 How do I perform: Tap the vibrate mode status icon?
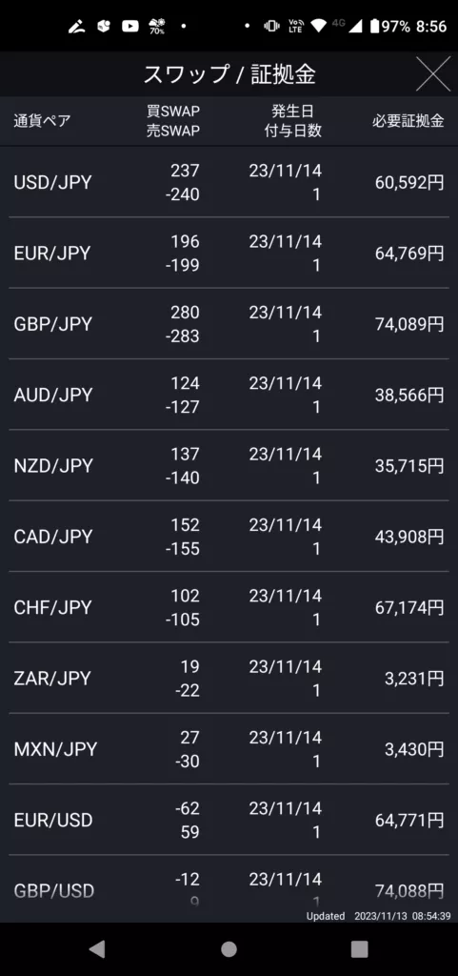(271, 26)
